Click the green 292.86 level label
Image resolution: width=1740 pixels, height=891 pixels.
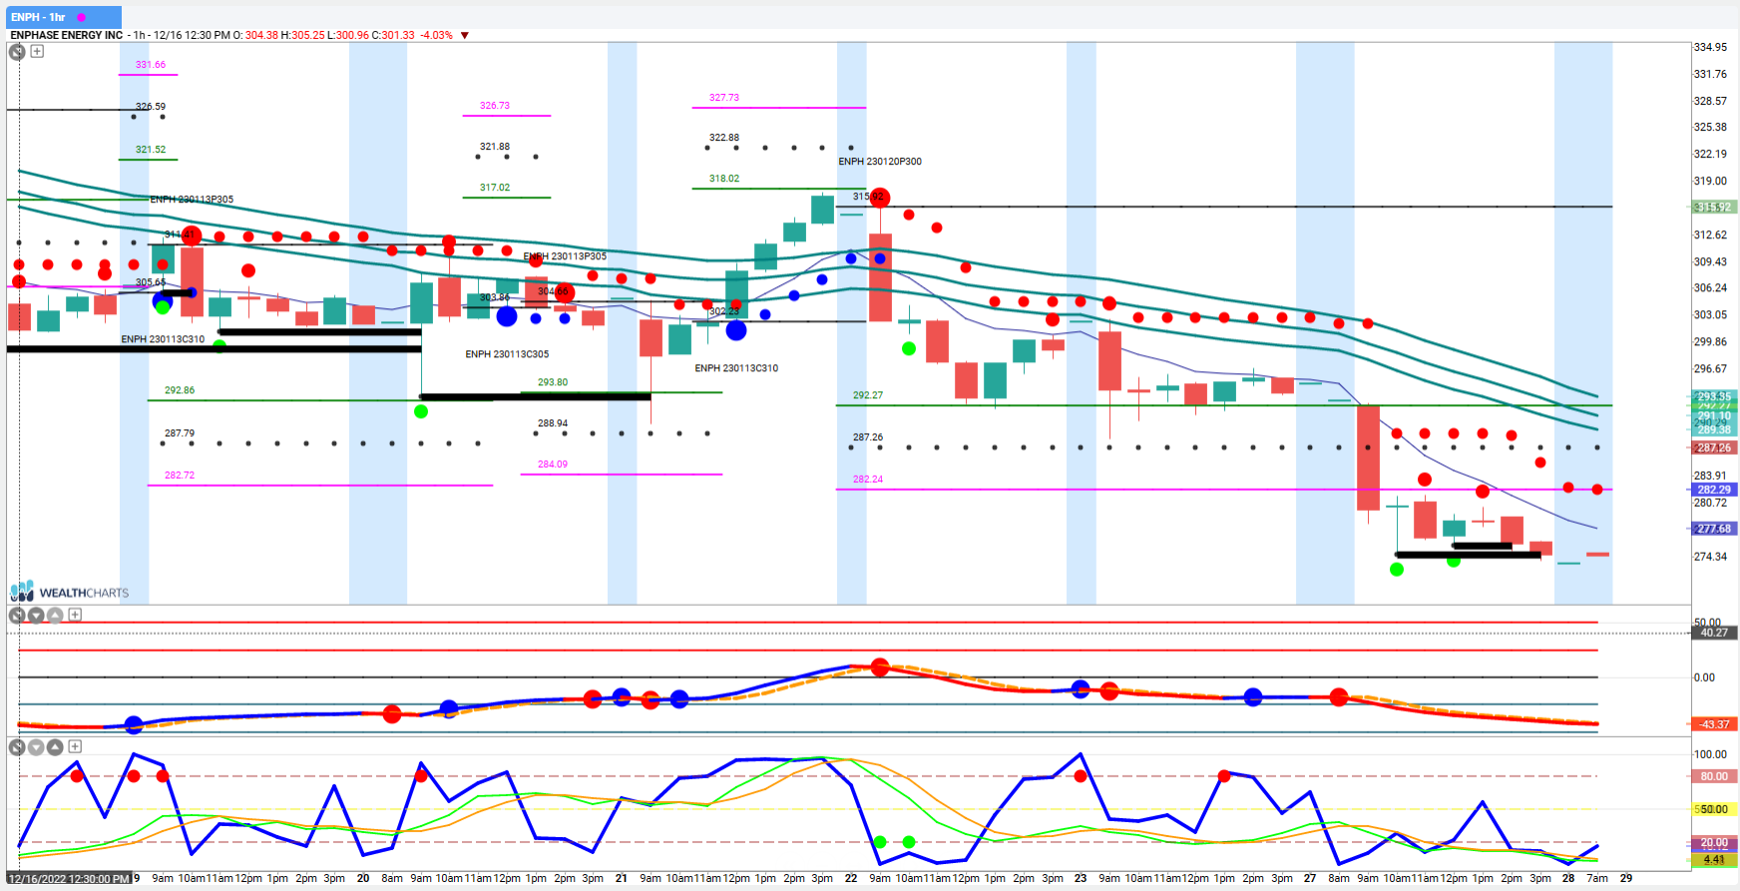(x=180, y=390)
